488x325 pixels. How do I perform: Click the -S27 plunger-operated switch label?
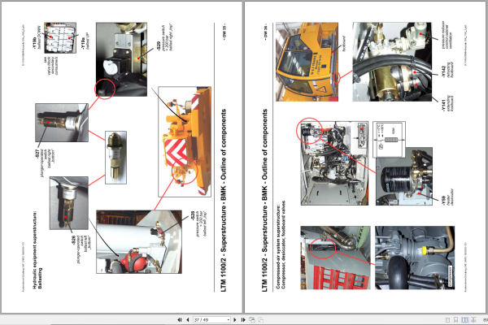pos(46,163)
